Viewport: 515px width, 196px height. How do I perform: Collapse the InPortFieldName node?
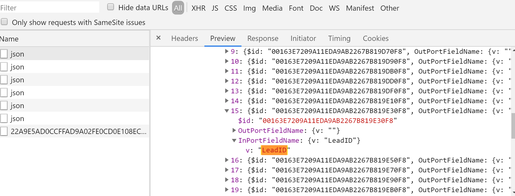pyautogui.click(x=234, y=140)
